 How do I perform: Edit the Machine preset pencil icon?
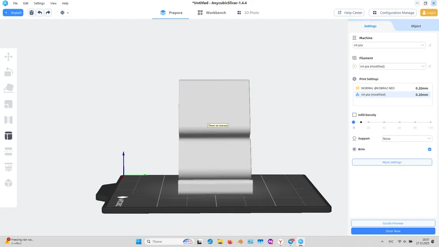pos(430,45)
